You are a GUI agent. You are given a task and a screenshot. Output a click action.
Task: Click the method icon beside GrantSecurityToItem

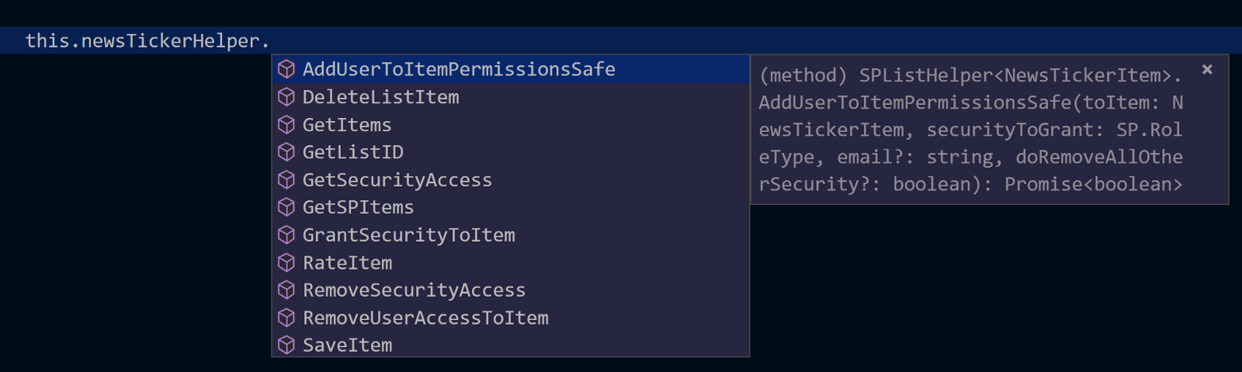click(x=286, y=235)
